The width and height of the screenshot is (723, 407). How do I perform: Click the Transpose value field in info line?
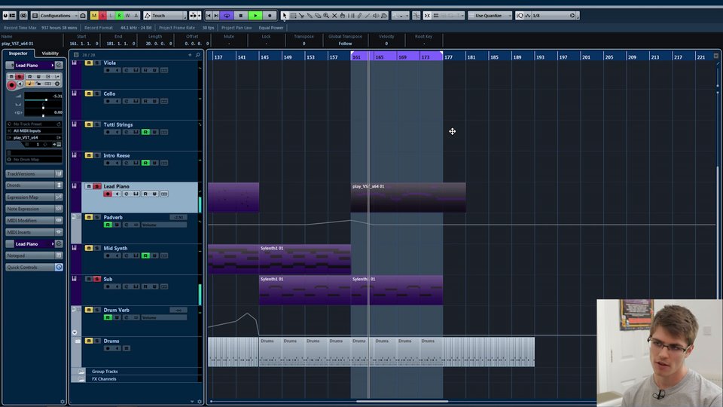click(x=304, y=44)
